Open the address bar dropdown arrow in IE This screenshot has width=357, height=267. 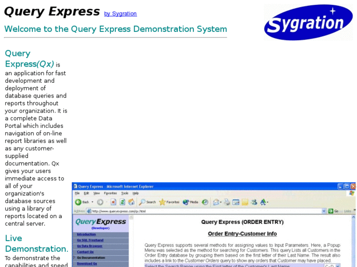[x=324, y=211]
